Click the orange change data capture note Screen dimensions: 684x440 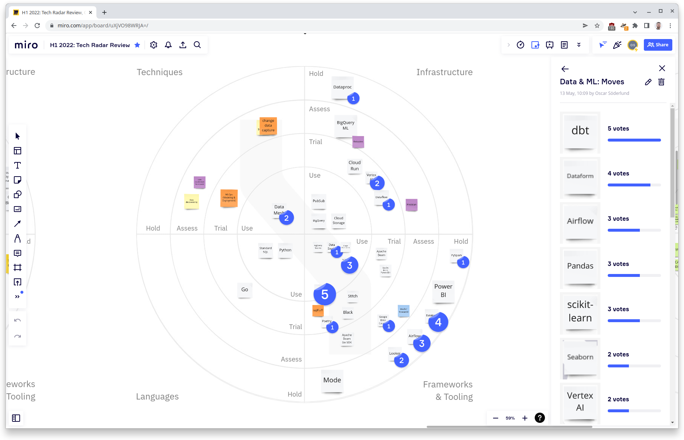coord(268,126)
